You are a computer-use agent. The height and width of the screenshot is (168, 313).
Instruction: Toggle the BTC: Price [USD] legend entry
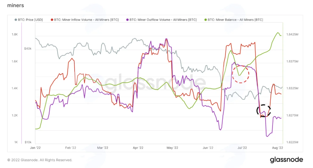click(x=29, y=20)
